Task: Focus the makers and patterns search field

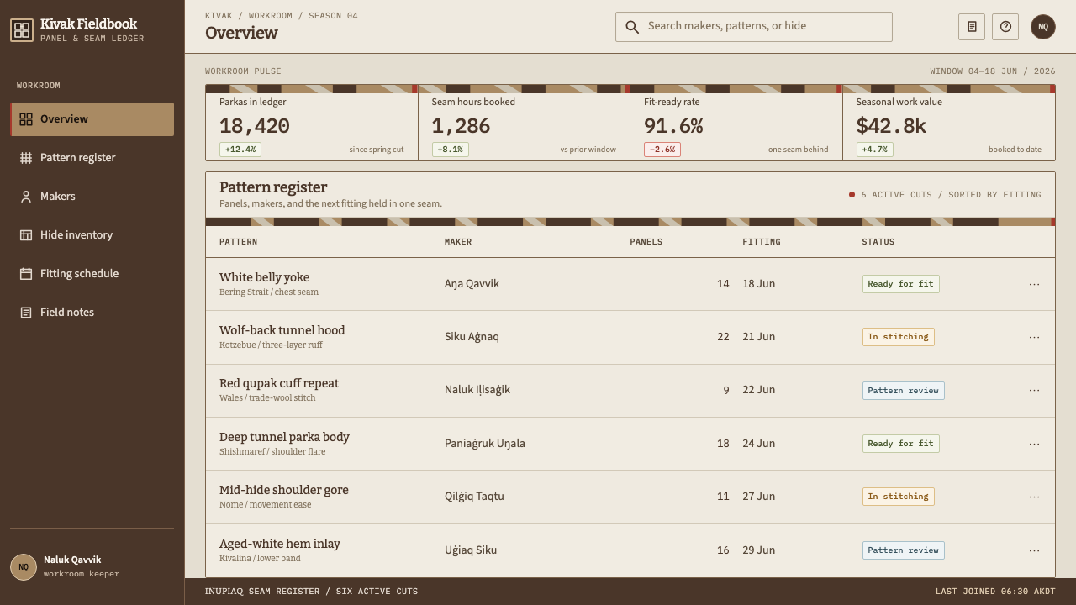Action: coord(754,27)
